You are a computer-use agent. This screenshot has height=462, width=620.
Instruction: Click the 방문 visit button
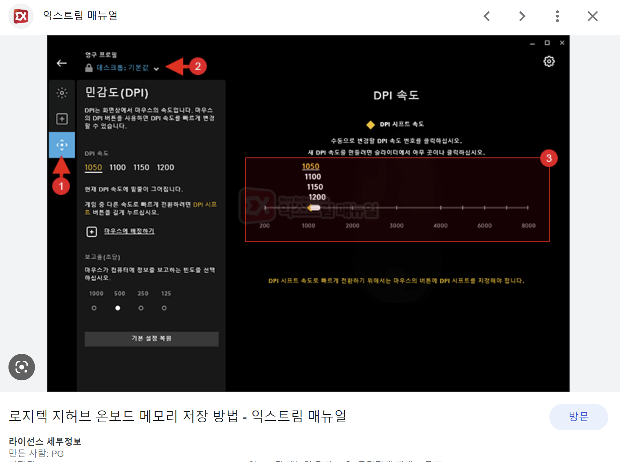(x=578, y=417)
